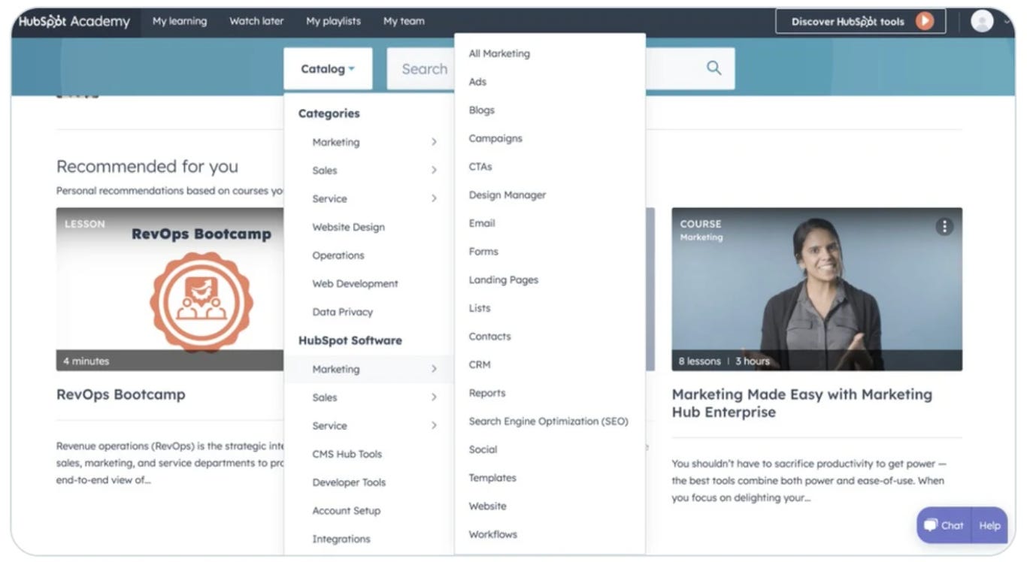Expand HubSpot Software Sales submenu arrow
The width and height of the screenshot is (1027, 562).
434,397
